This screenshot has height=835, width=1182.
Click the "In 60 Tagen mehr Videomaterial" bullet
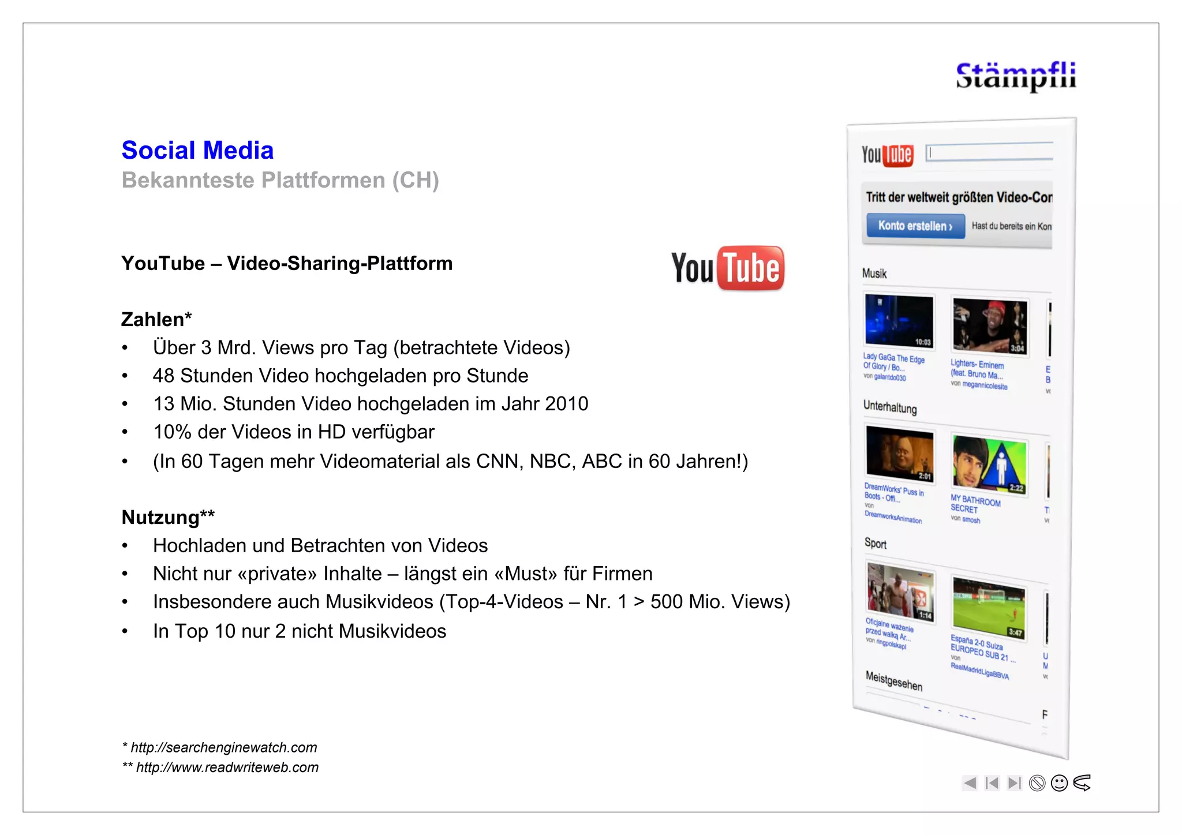pyautogui.click(x=450, y=461)
